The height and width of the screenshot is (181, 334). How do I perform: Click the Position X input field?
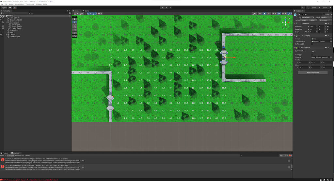pos(313,27)
